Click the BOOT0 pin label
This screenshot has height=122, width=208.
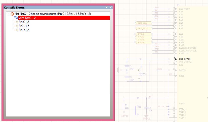(x=182, y=70)
